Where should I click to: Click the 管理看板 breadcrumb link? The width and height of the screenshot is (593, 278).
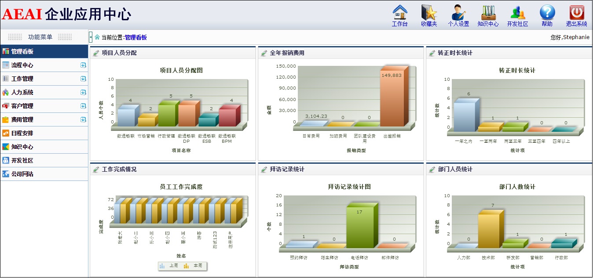(x=136, y=37)
